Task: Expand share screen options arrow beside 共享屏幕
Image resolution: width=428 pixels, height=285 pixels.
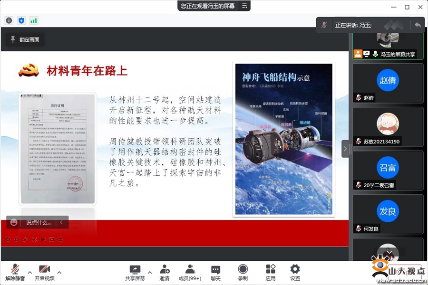Action: 150,273
